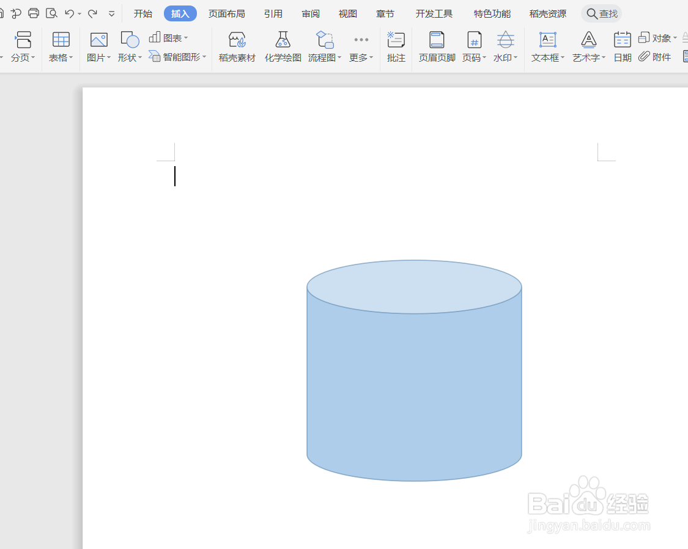The image size is (688, 549).
Task: Expand the 智能图形 dropdown arrow
Action: click(204, 57)
